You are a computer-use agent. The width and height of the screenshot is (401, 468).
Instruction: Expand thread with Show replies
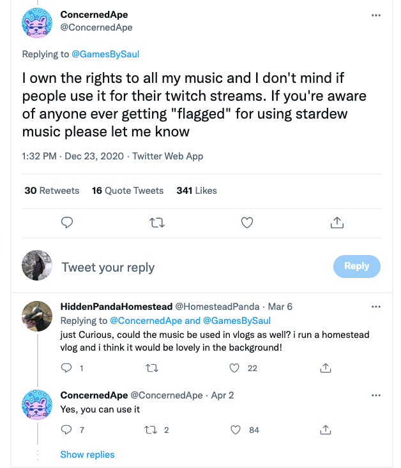(87, 455)
